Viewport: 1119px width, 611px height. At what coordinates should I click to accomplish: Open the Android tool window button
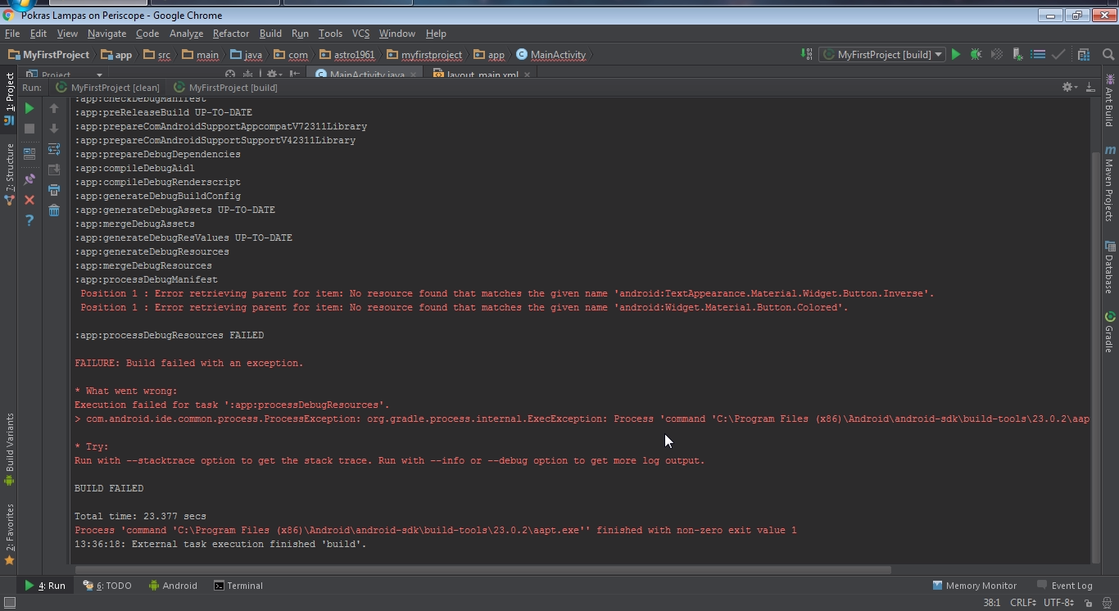point(173,586)
